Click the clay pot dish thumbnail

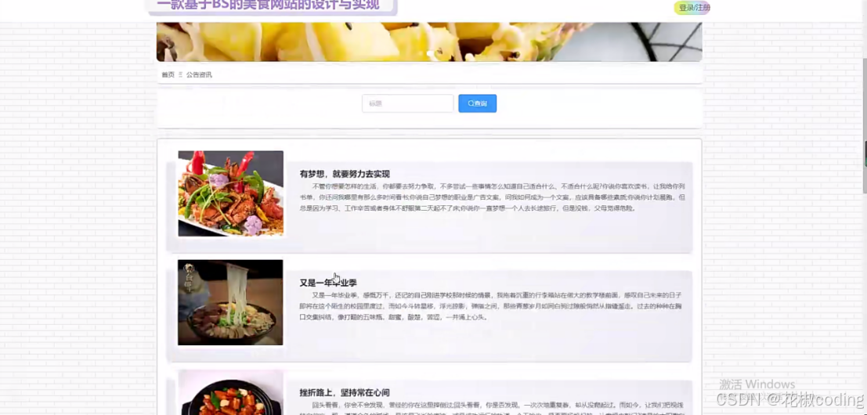[x=230, y=393]
